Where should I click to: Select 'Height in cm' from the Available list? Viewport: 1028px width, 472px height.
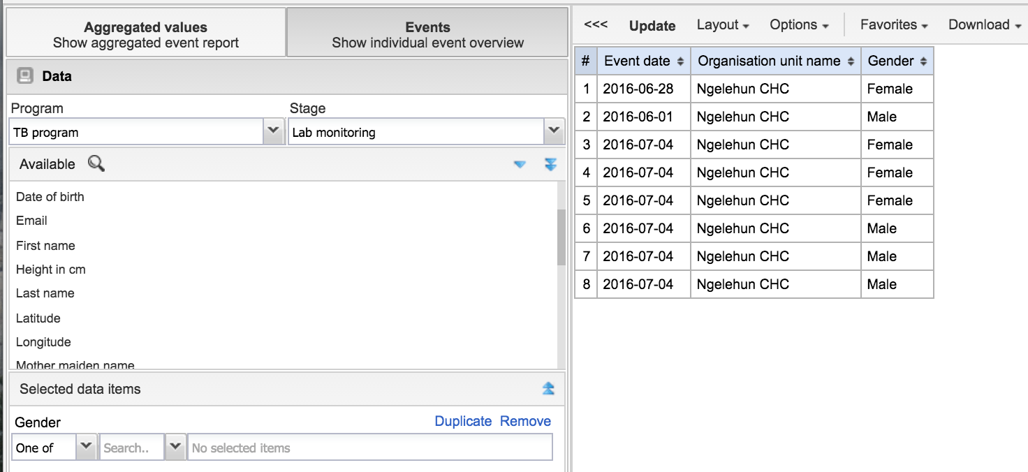51,270
